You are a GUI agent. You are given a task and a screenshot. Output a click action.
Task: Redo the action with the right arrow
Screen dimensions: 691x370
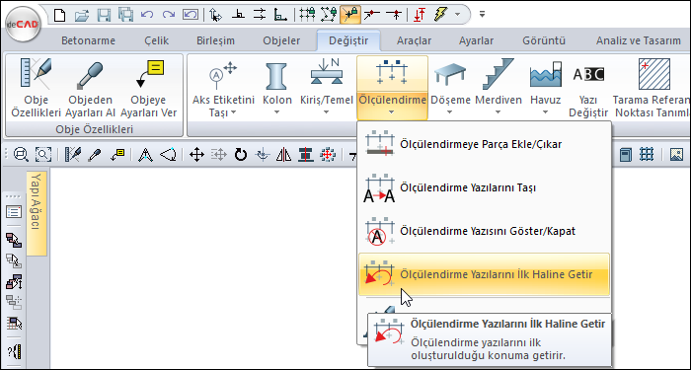(x=169, y=15)
